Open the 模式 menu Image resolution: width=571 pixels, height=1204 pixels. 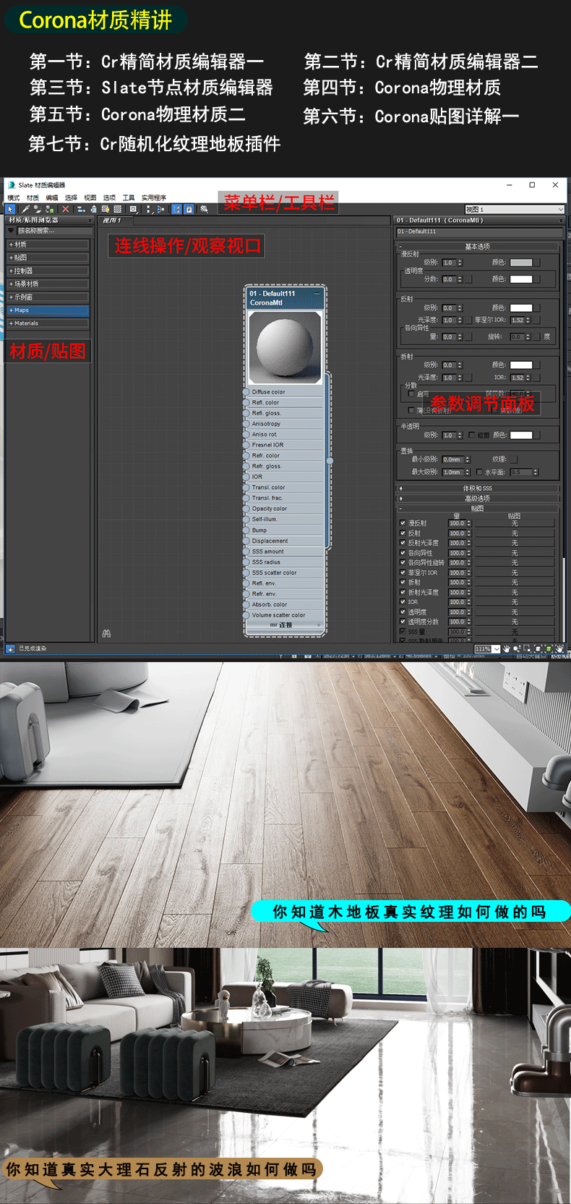pyautogui.click(x=13, y=198)
